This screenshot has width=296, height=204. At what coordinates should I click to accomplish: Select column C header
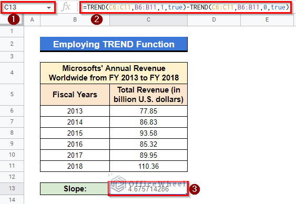(x=149, y=19)
